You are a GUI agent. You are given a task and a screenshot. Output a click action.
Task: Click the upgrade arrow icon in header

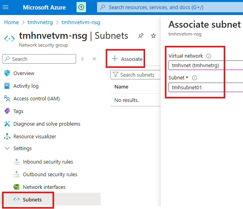tap(81, 7)
